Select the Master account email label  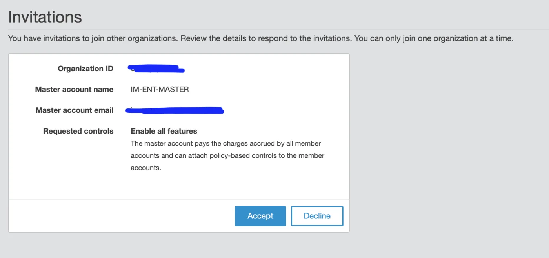(75, 110)
